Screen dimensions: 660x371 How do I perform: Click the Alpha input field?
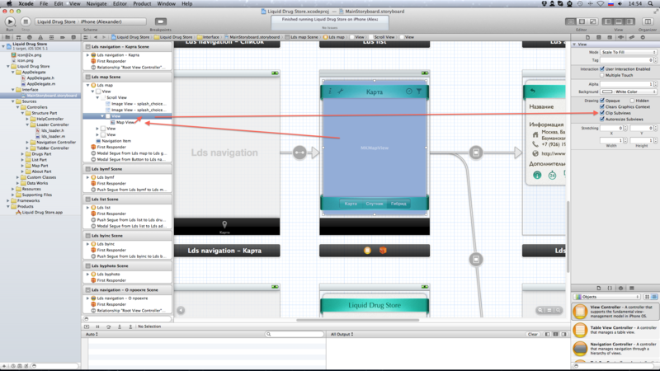626,84
